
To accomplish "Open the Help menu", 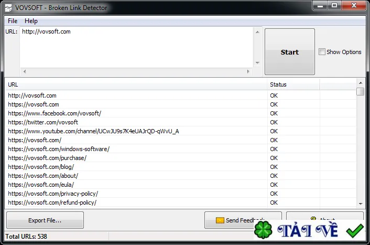I will [31, 21].
